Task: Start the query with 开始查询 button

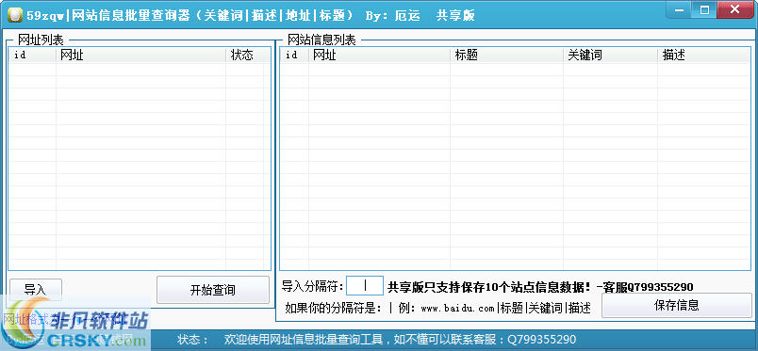Action: click(213, 290)
